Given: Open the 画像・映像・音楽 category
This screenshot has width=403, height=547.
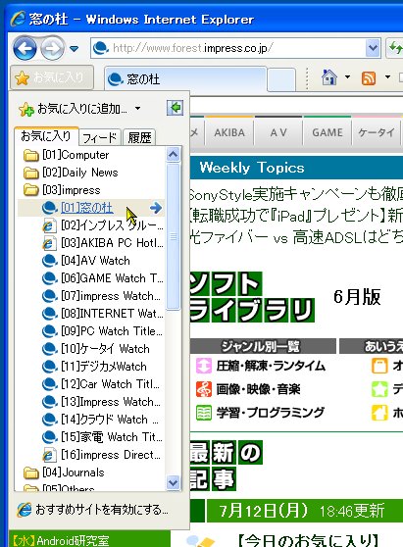Looking at the screenshot, I should [x=258, y=389].
